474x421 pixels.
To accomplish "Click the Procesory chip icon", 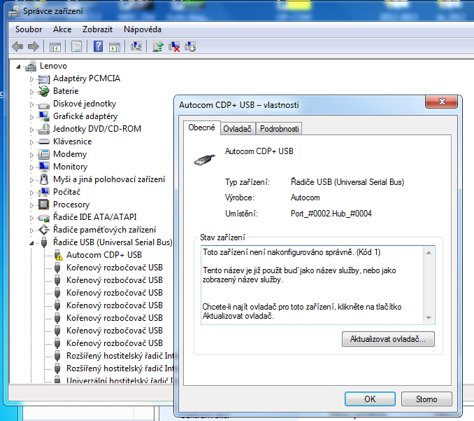I will point(44,205).
